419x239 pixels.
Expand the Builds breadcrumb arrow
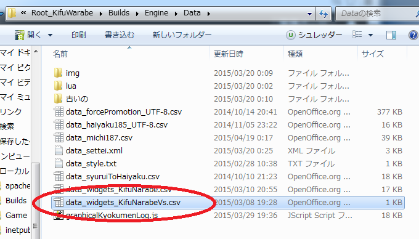(137, 14)
